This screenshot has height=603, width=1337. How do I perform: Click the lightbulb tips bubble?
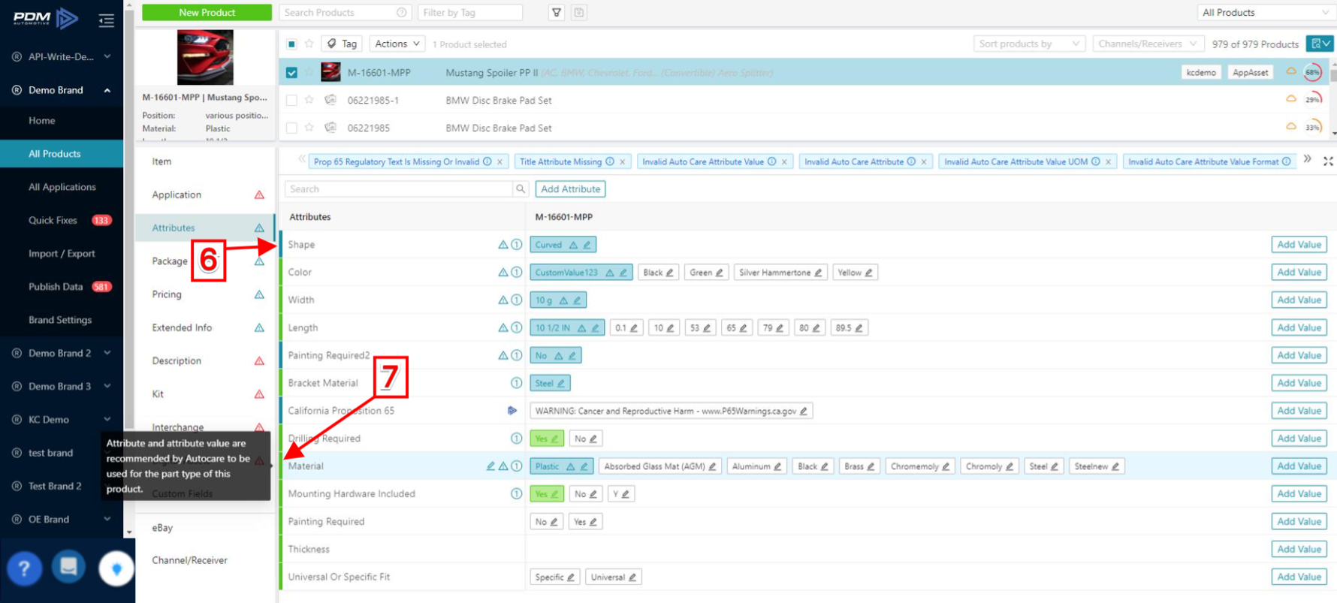(x=116, y=569)
